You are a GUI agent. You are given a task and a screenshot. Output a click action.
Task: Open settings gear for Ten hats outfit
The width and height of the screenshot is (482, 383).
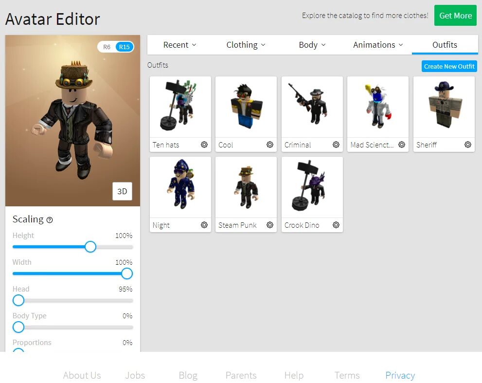click(x=204, y=145)
